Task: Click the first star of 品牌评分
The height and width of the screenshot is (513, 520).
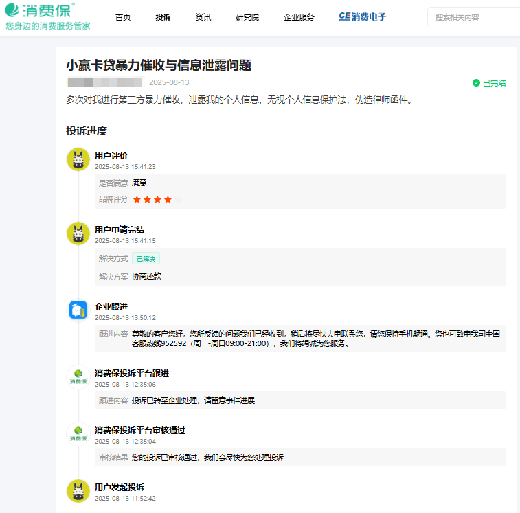Action: [x=137, y=199]
